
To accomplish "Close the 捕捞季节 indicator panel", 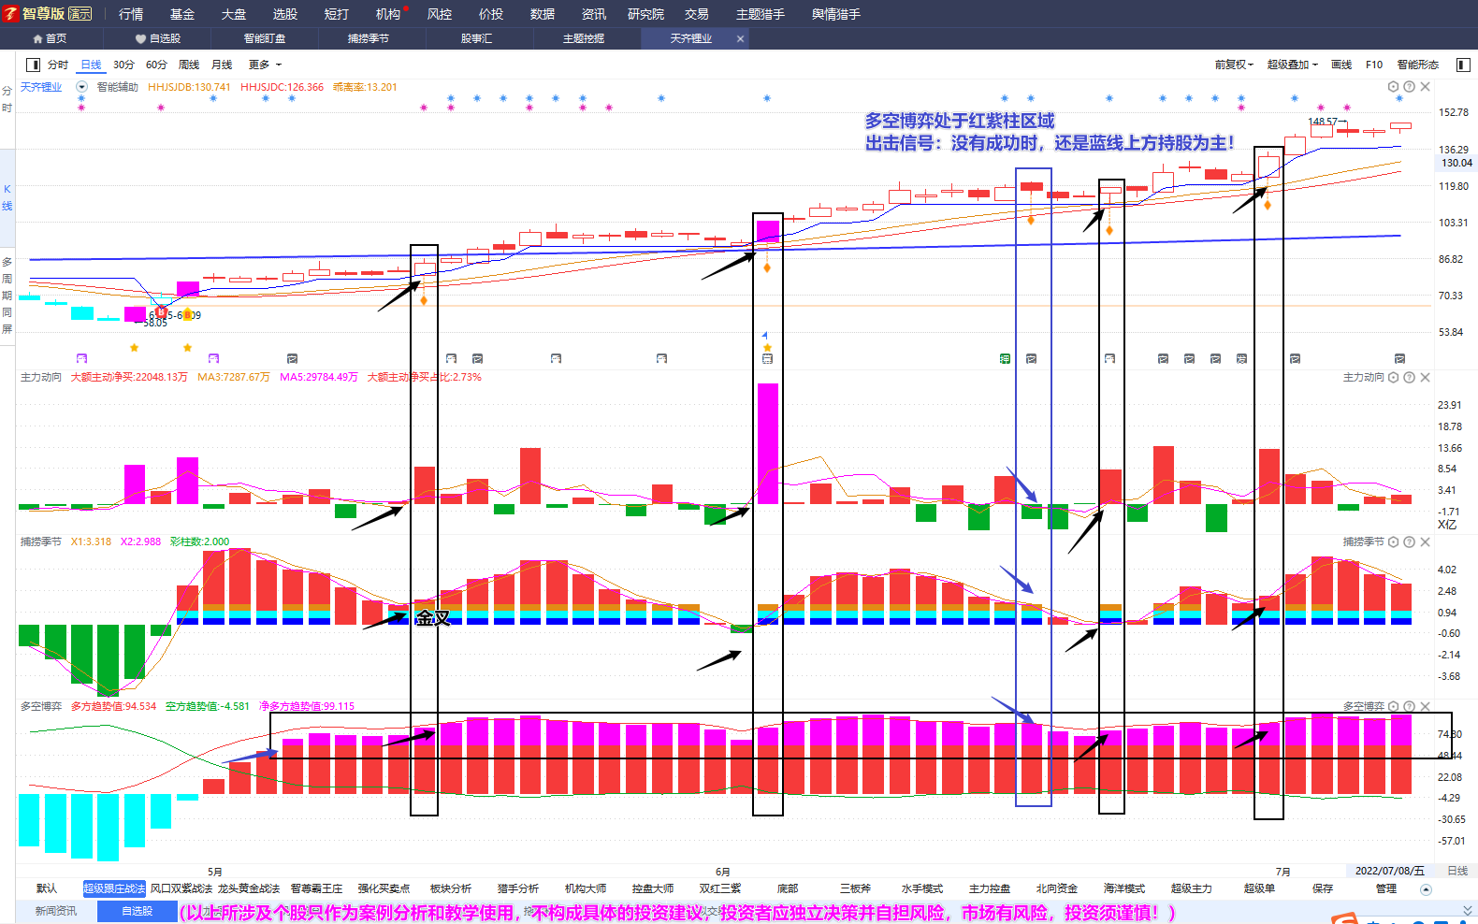I will click(x=1425, y=542).
